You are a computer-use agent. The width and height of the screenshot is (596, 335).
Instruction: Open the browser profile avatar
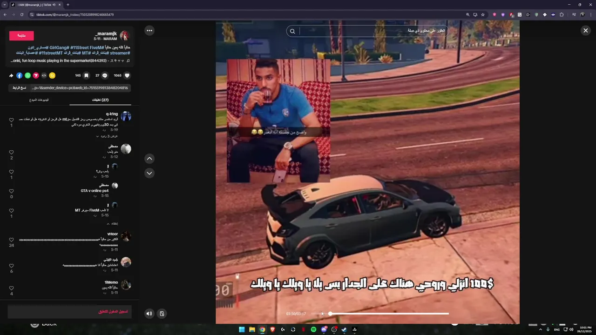(582, 14)
